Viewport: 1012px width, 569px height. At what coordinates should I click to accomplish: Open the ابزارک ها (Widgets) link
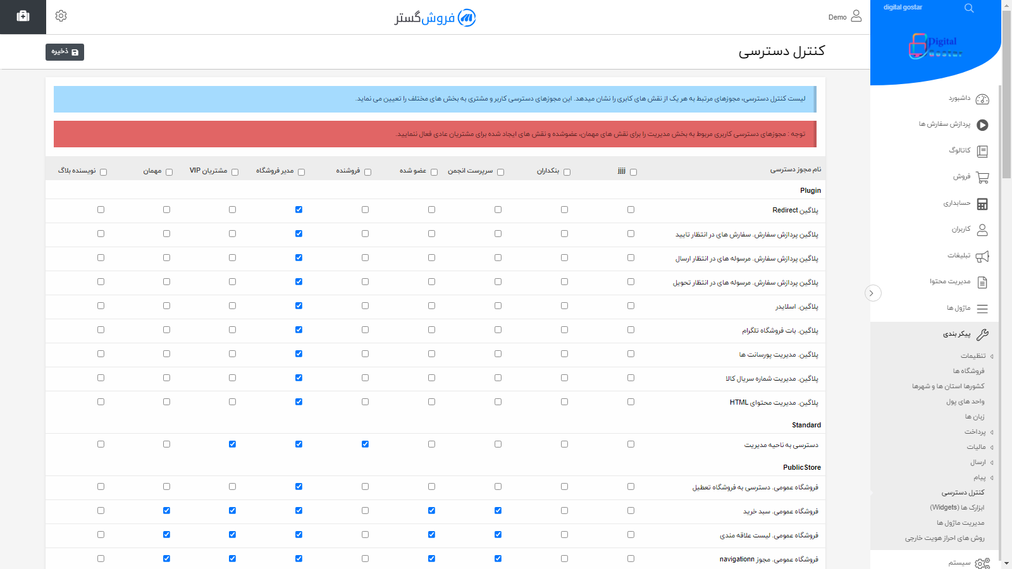click(x=955, y=507)
